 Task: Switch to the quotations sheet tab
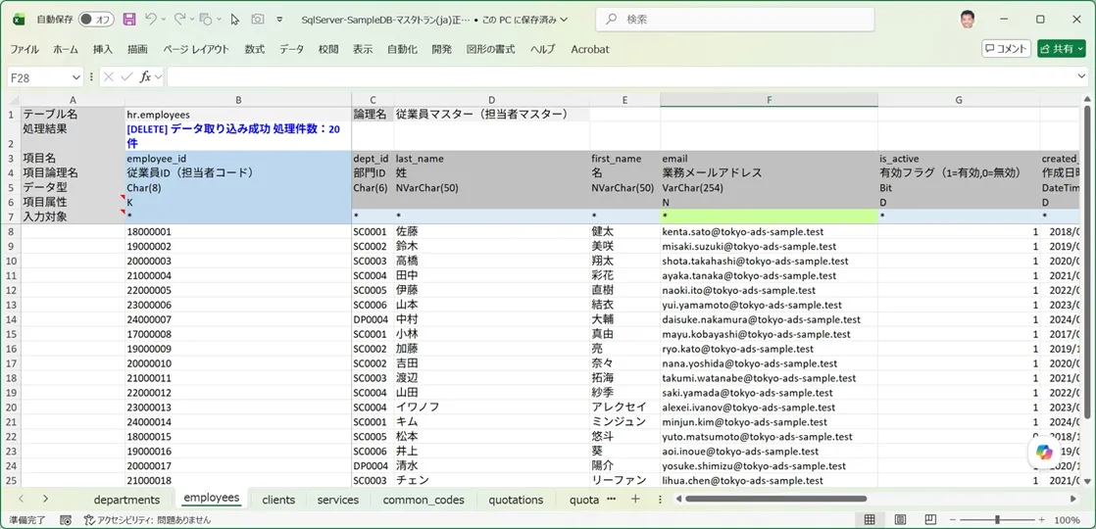tap(516, 500)
